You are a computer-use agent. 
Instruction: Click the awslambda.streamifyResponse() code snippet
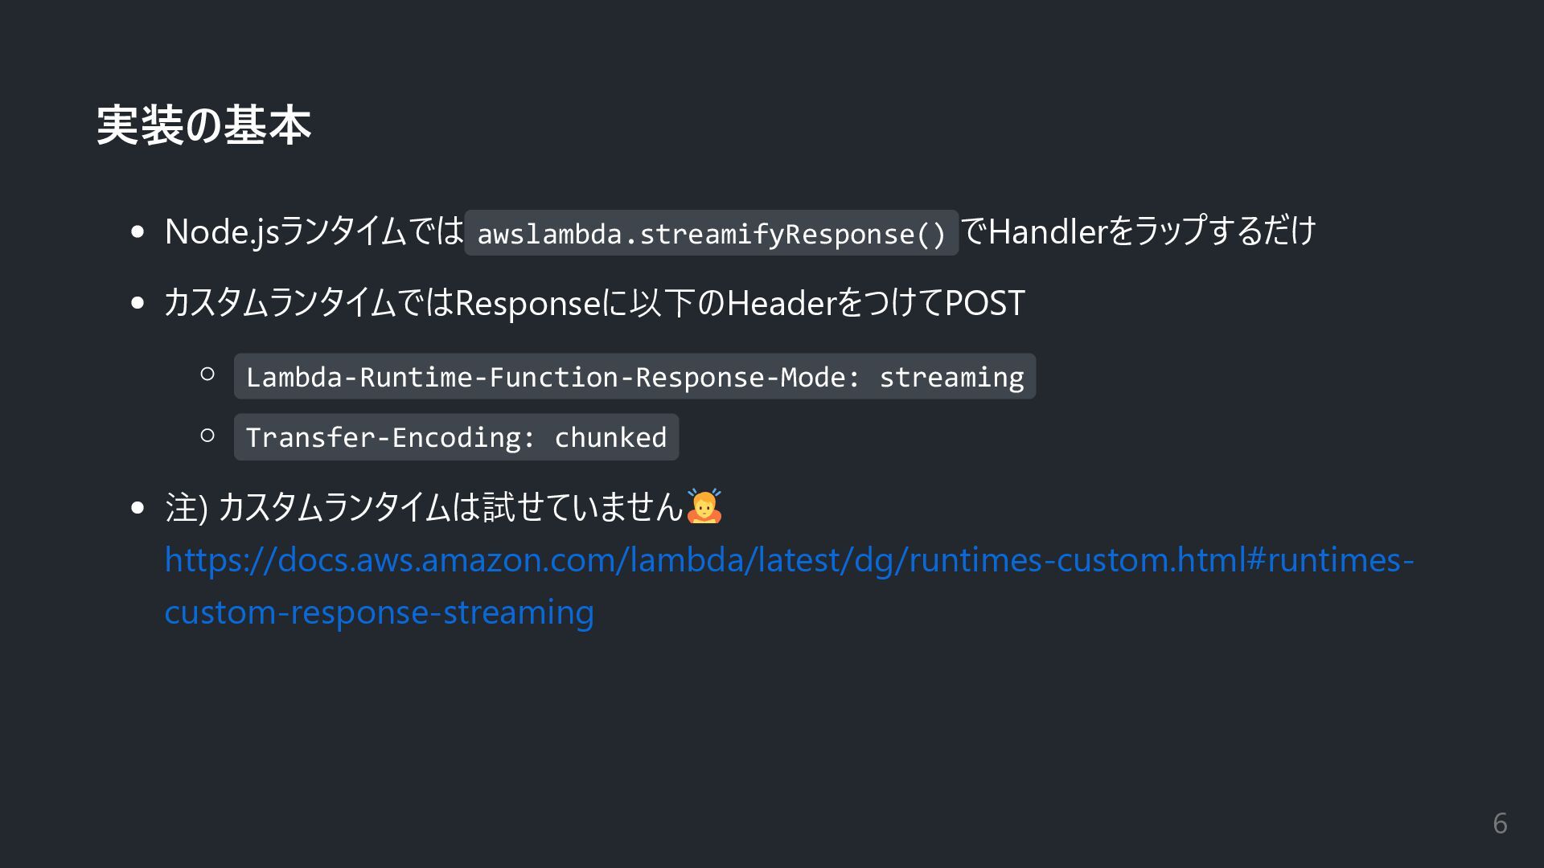(711, 234)
